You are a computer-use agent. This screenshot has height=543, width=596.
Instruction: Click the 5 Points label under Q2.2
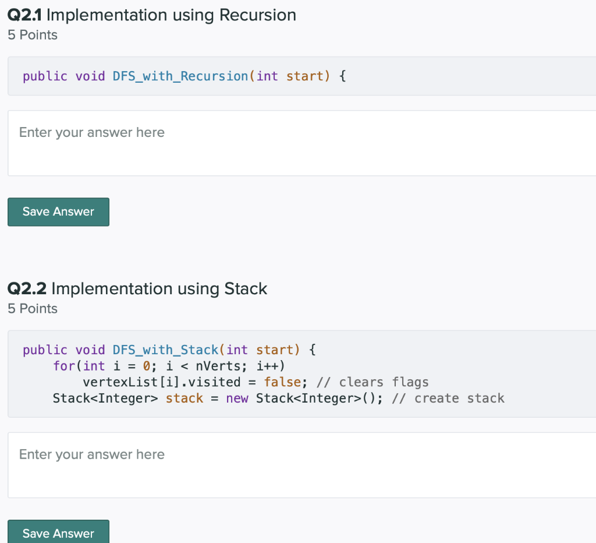[x=33, y=308]
